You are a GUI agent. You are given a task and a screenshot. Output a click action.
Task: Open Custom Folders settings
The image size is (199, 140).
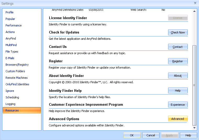(x=15, y=71)
